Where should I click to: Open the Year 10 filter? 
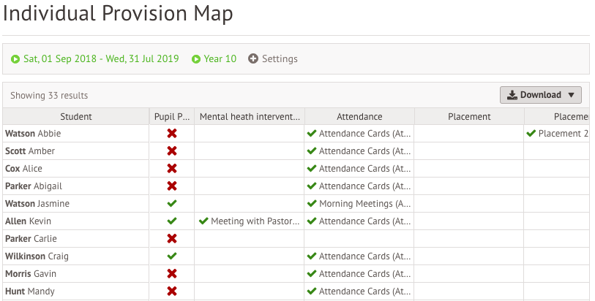click(220, 58)
